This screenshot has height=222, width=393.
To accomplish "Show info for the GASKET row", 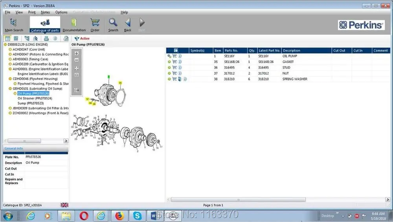I will click(x=180, y=62).
